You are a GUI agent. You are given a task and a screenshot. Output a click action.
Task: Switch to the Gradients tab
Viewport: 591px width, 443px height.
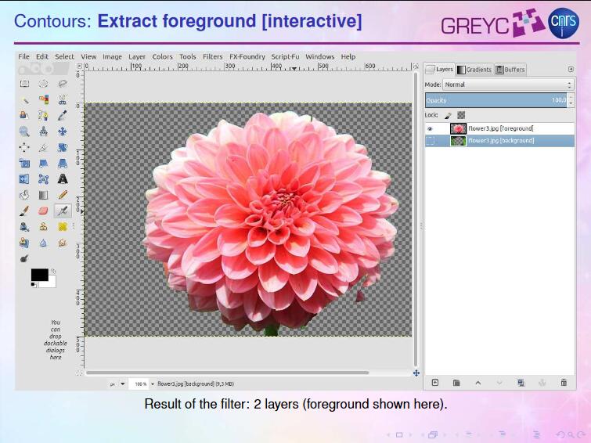(474, 70)
